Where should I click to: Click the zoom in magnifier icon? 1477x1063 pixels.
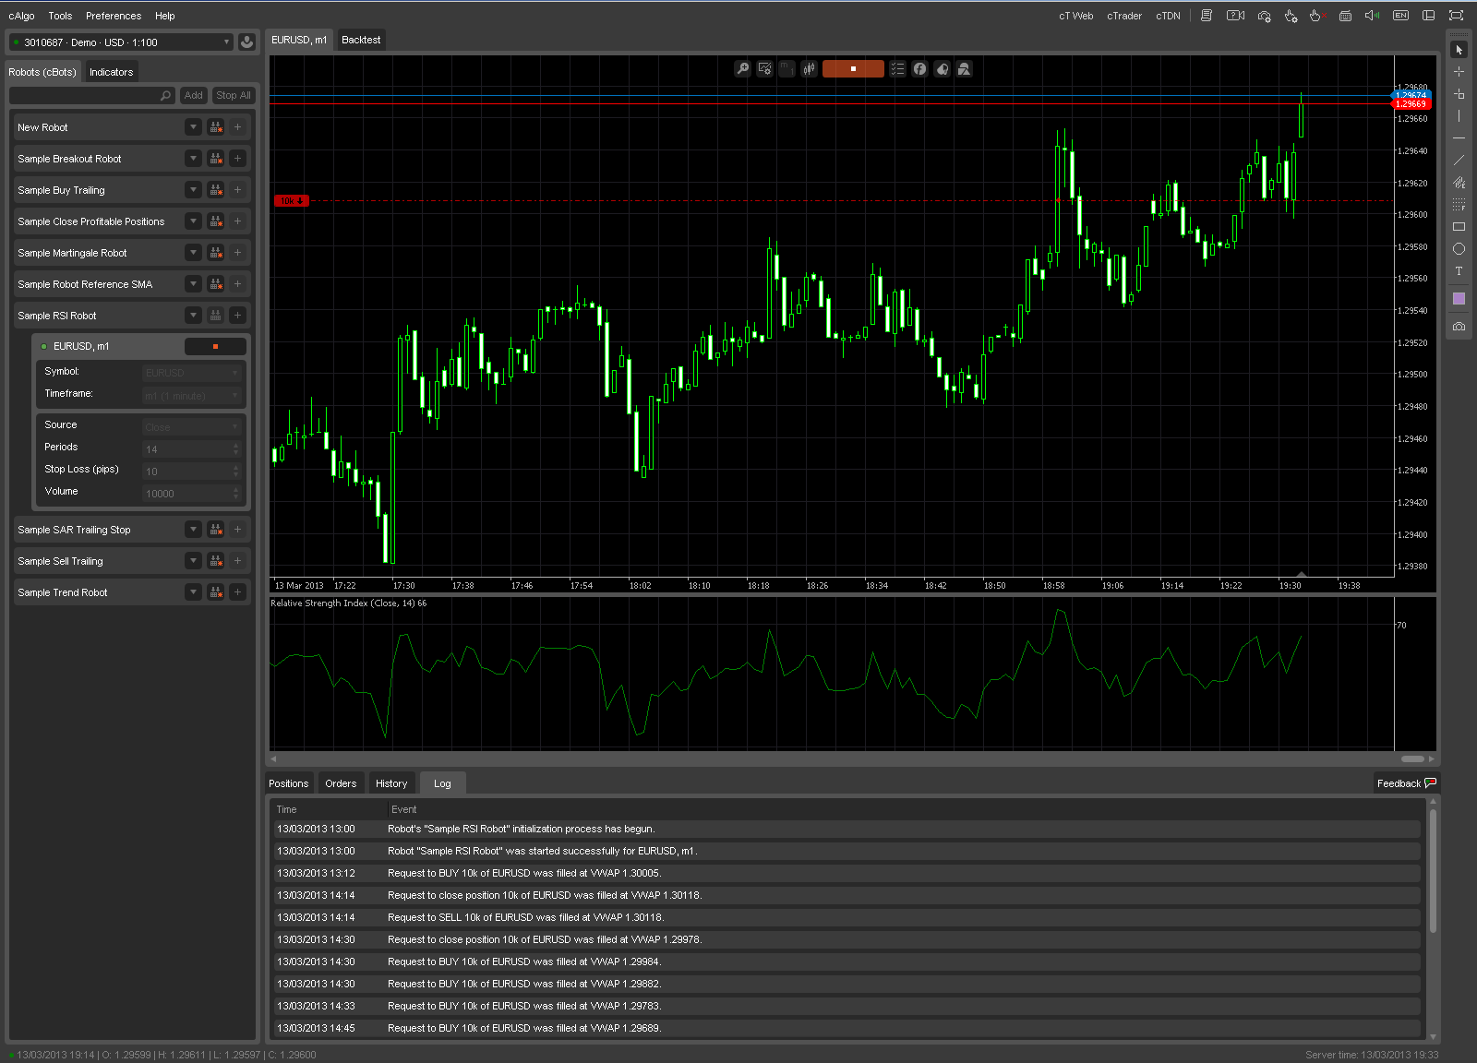742,69
